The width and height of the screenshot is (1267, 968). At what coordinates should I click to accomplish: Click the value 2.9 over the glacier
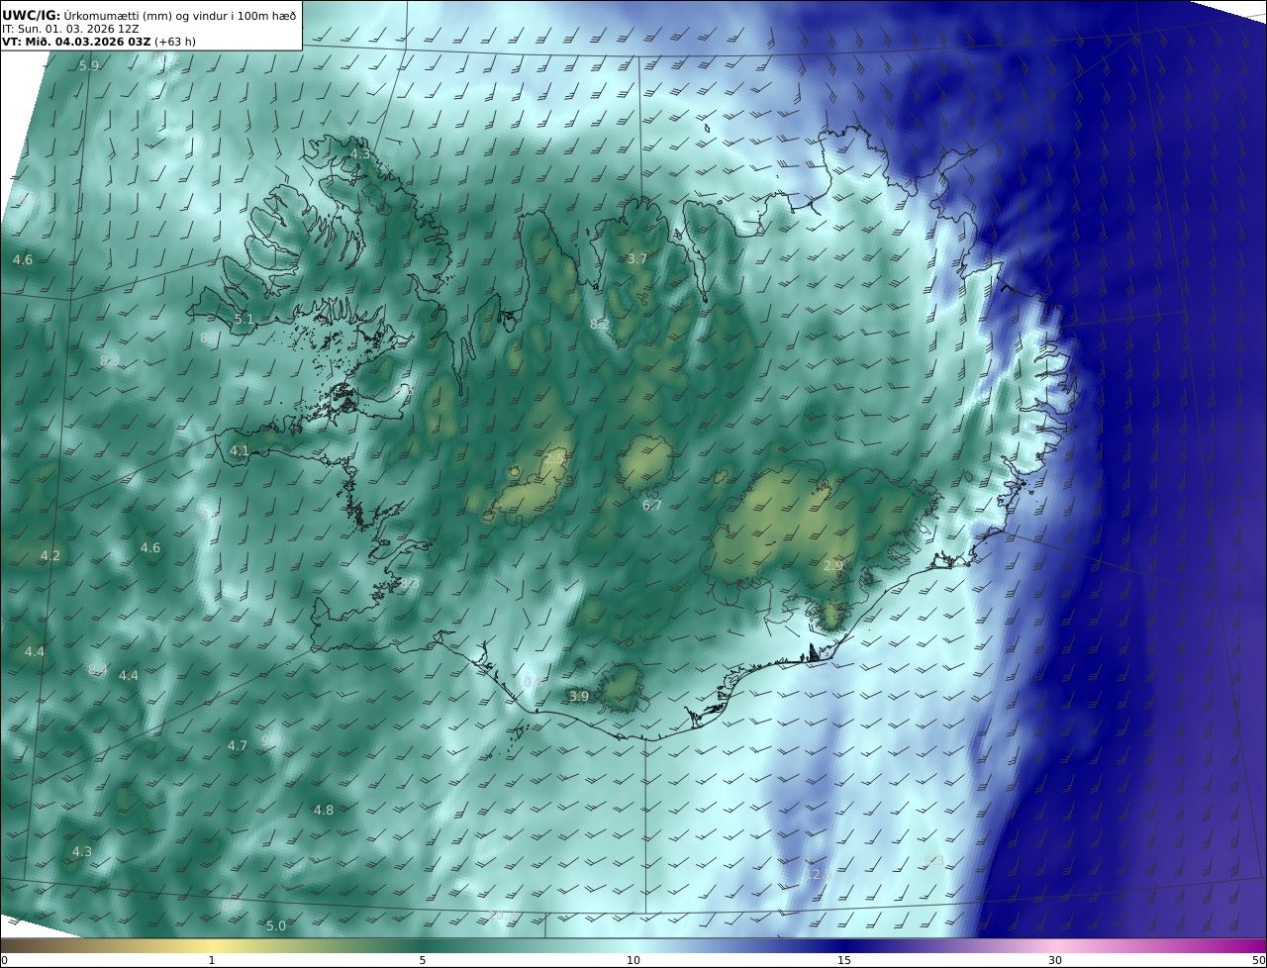coord(832,566)
